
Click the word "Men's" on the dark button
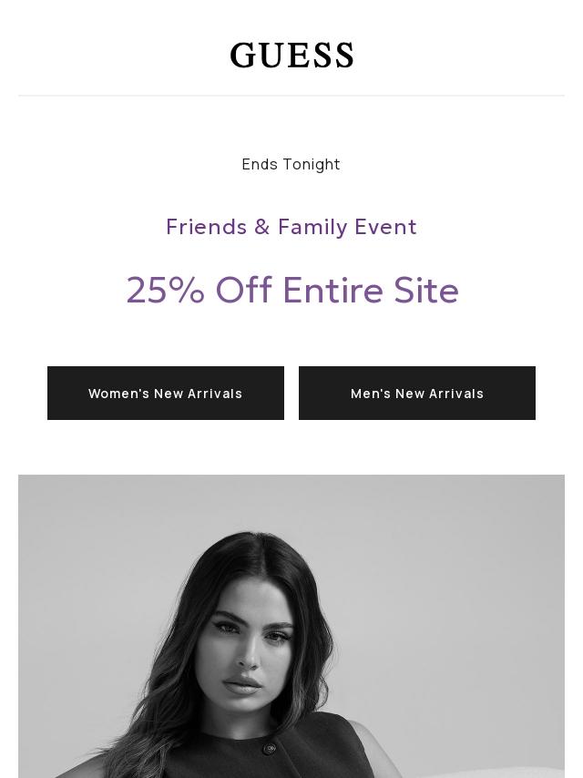tap(370, 394)
